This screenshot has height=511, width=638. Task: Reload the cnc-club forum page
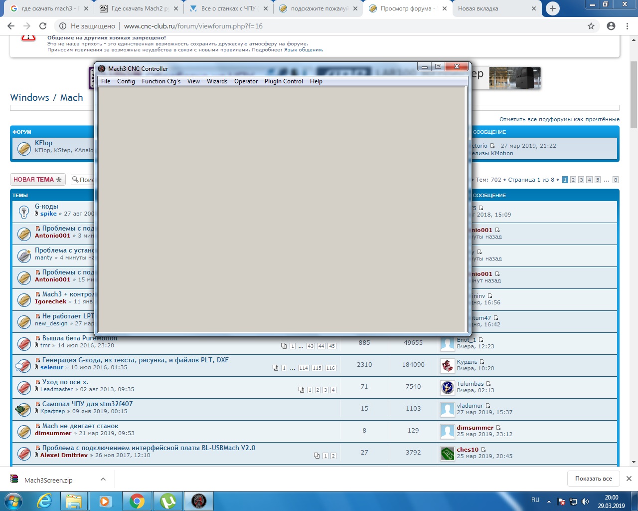(43, 26)
